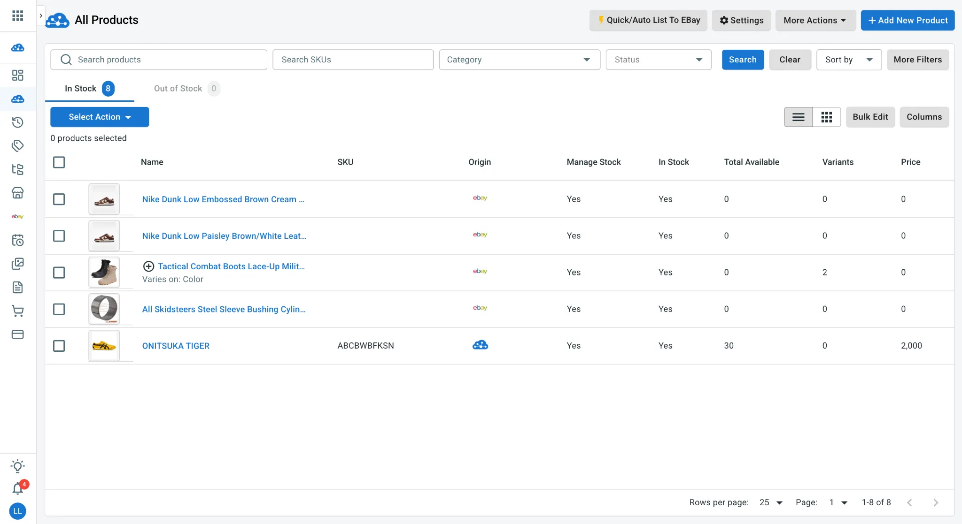The image size is (962, 524).
Task: Open the credit card billing icon
Action: pos(18,334)
